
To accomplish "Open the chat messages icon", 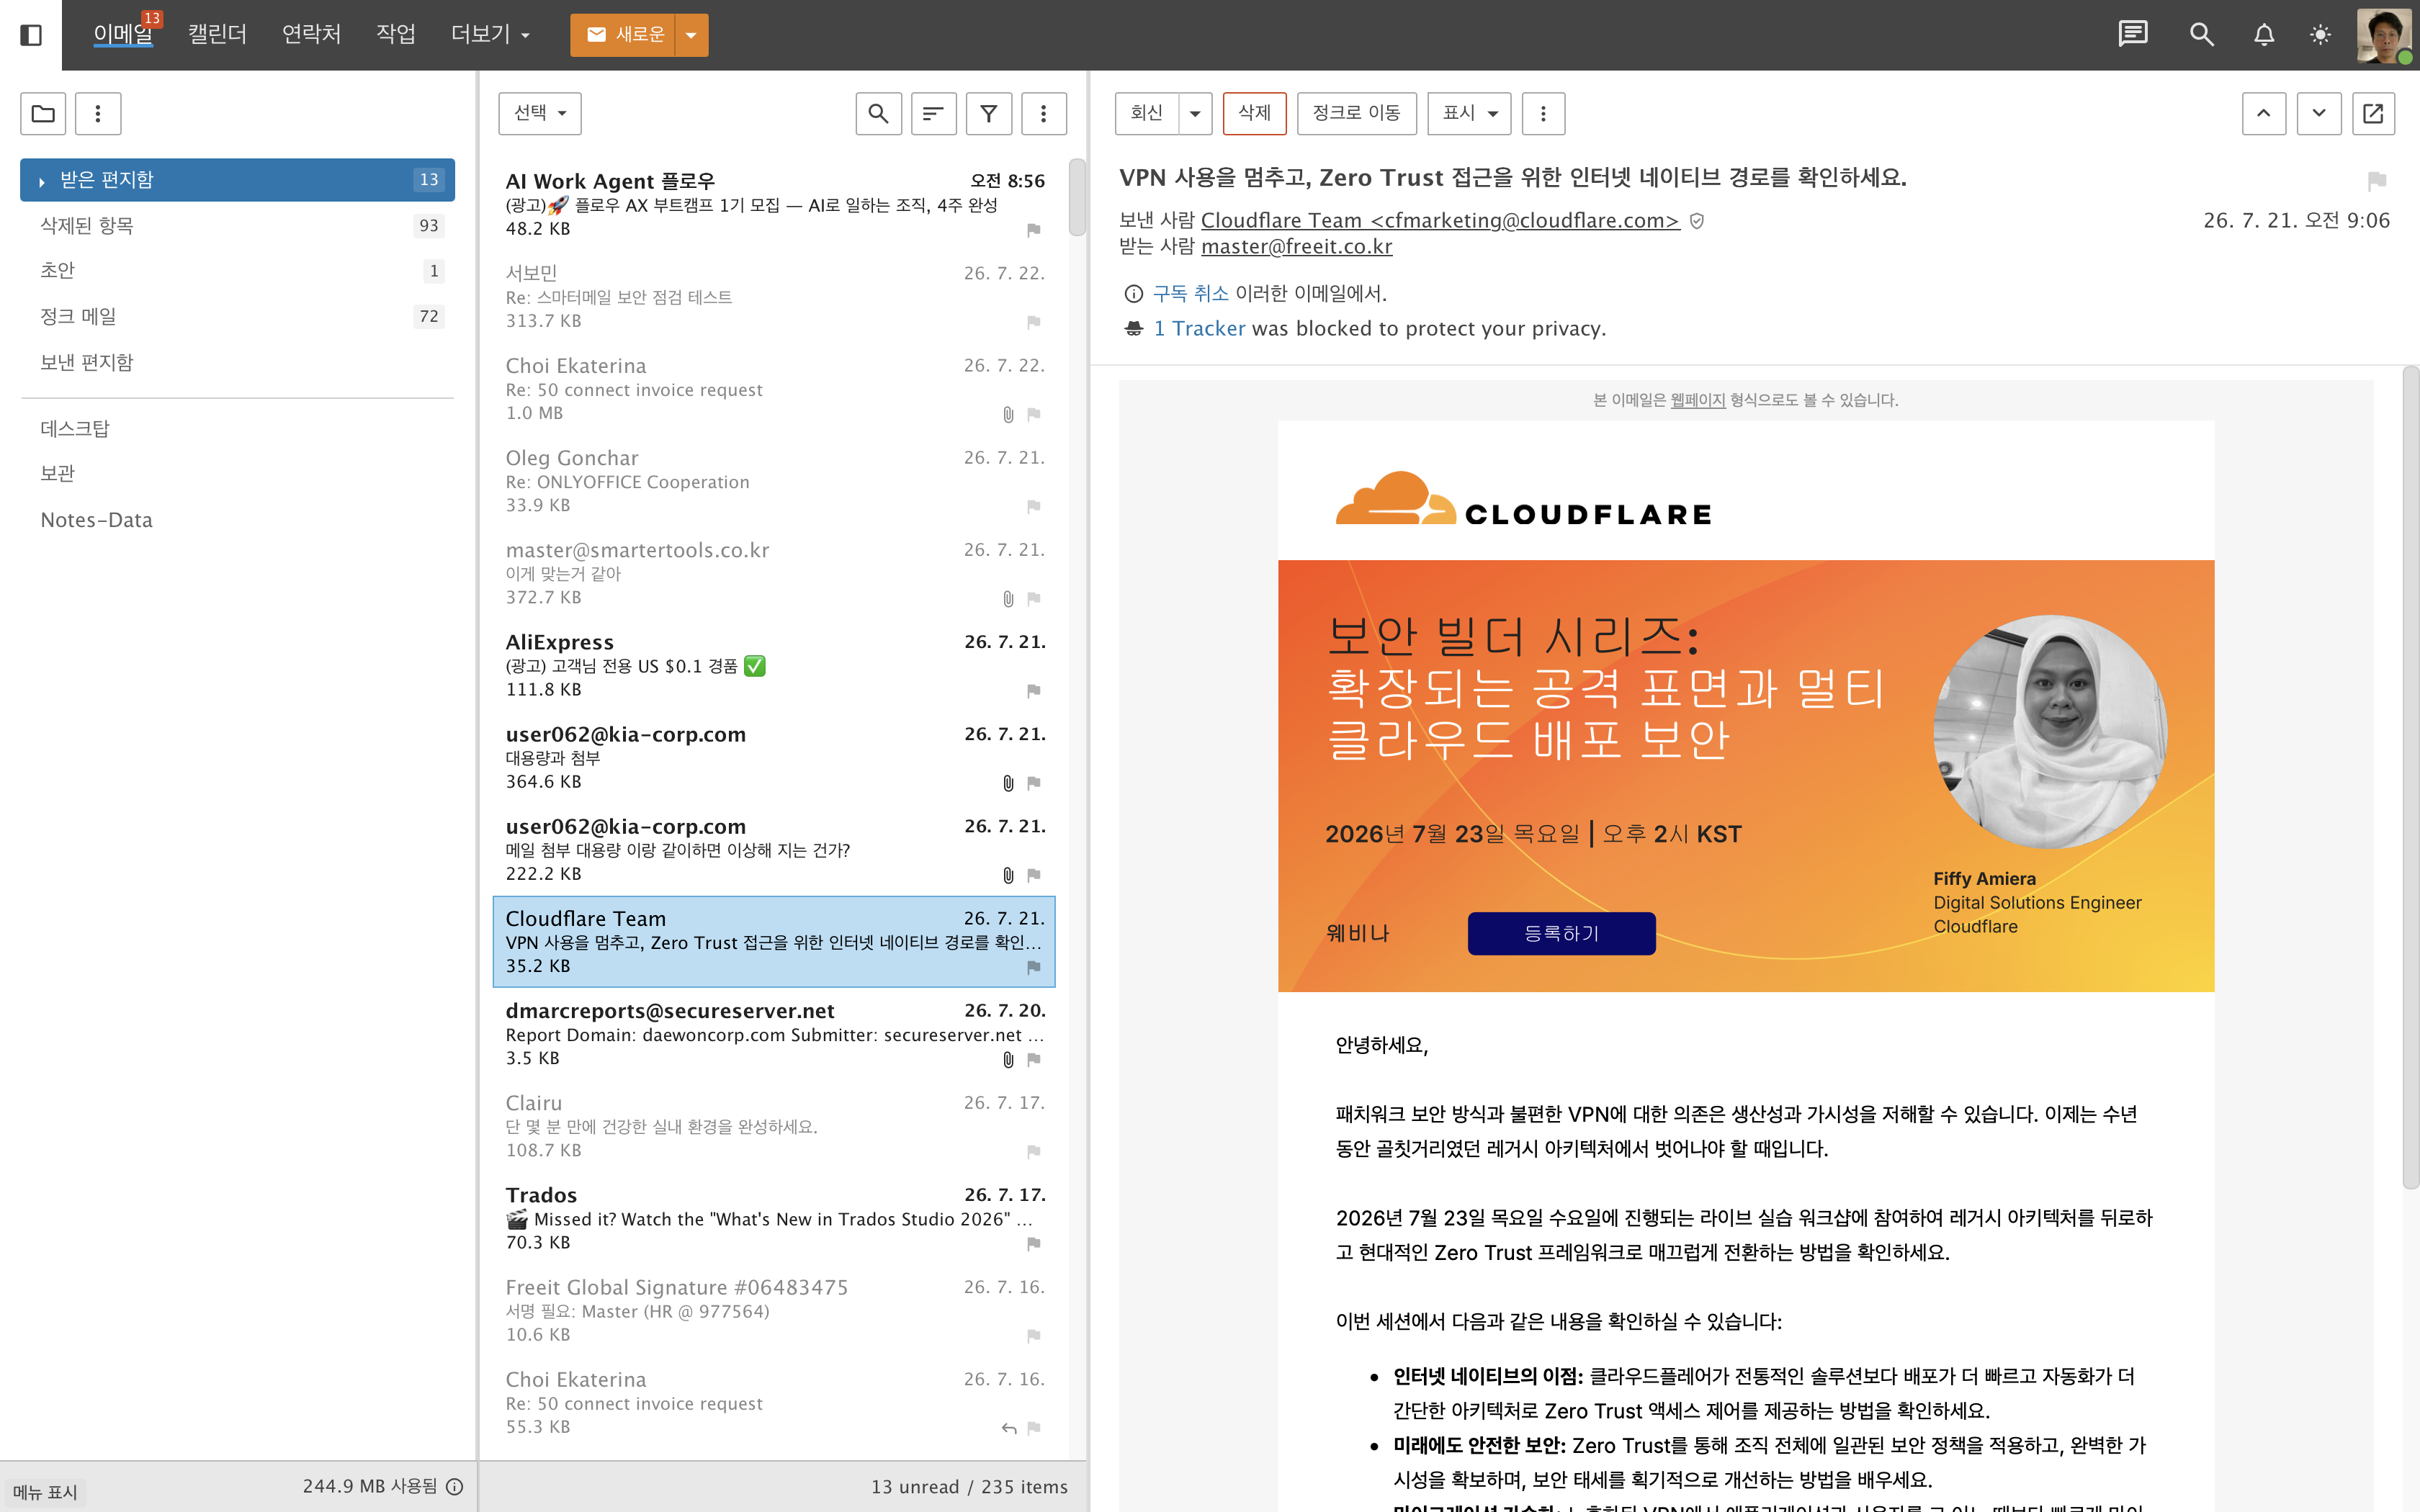I will pos(2132,35).
